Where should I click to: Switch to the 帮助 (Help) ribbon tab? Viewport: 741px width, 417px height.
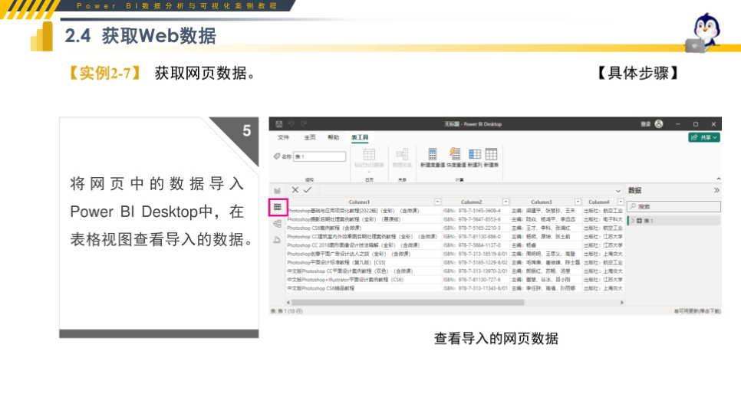point(334,137)
